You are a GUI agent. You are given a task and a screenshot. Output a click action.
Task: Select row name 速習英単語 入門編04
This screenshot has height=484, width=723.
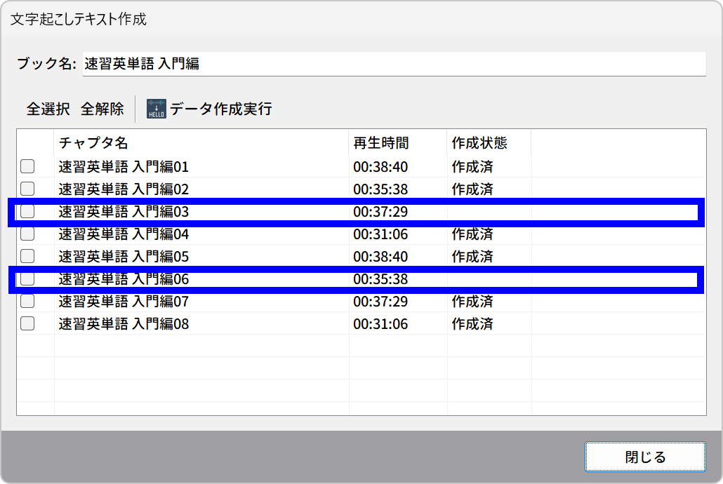[x=124, y=234]
